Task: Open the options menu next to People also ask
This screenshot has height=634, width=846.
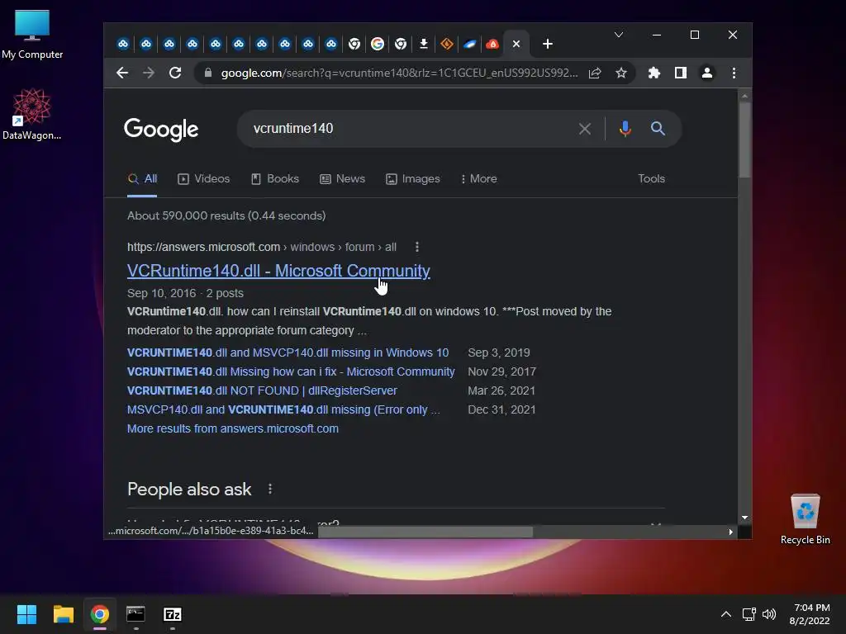Action: click(x=270, y=489)
